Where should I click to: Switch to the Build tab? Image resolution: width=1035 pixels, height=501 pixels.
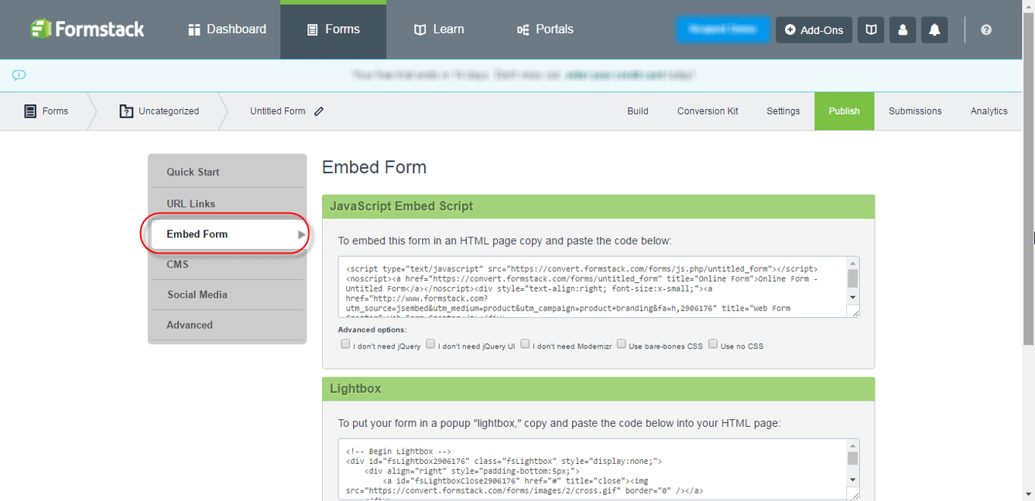click(638, 111)
